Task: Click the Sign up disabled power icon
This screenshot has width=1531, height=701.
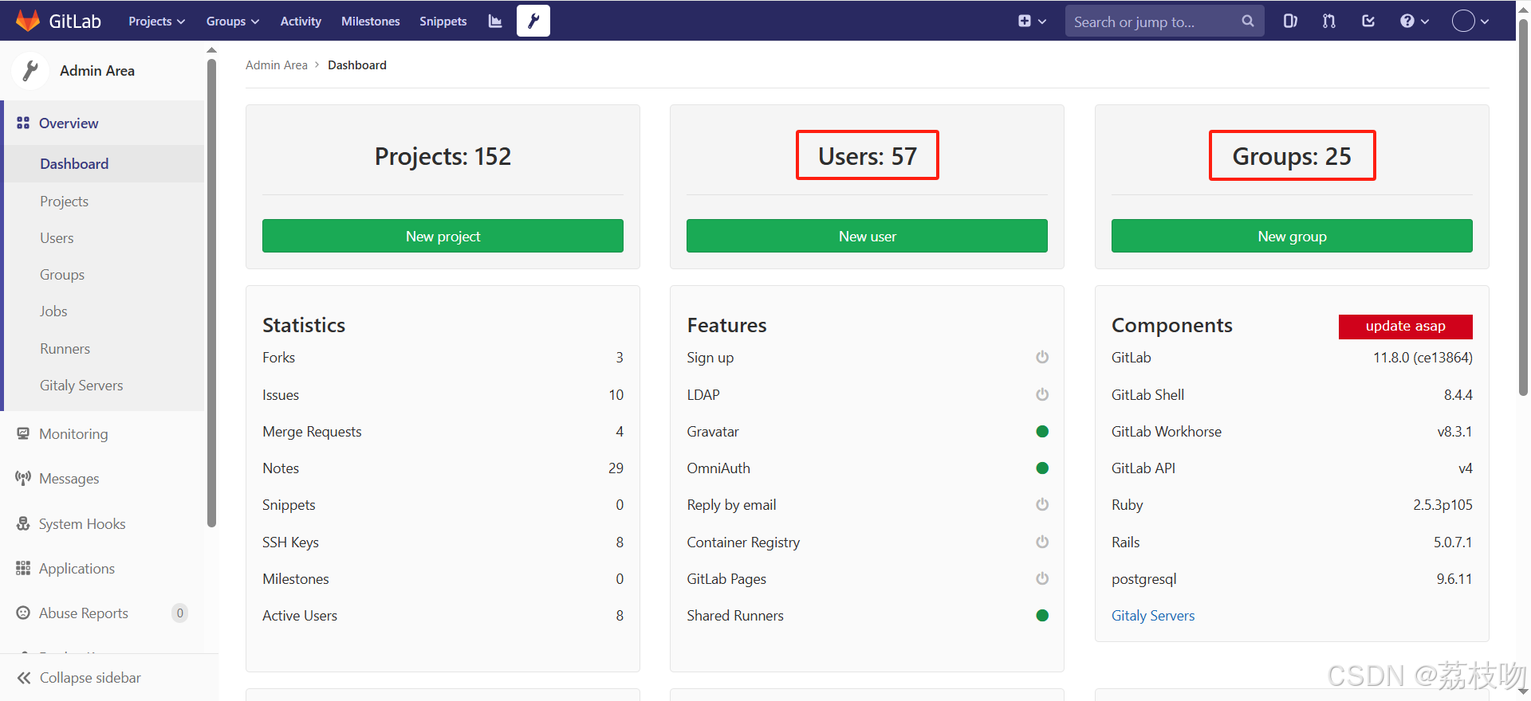Action: (1042, 357)
